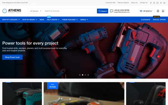This screenshot has width=168, height=105.
Task: Click 'Power tools for every project' heading
Action: tap(30, 43)
